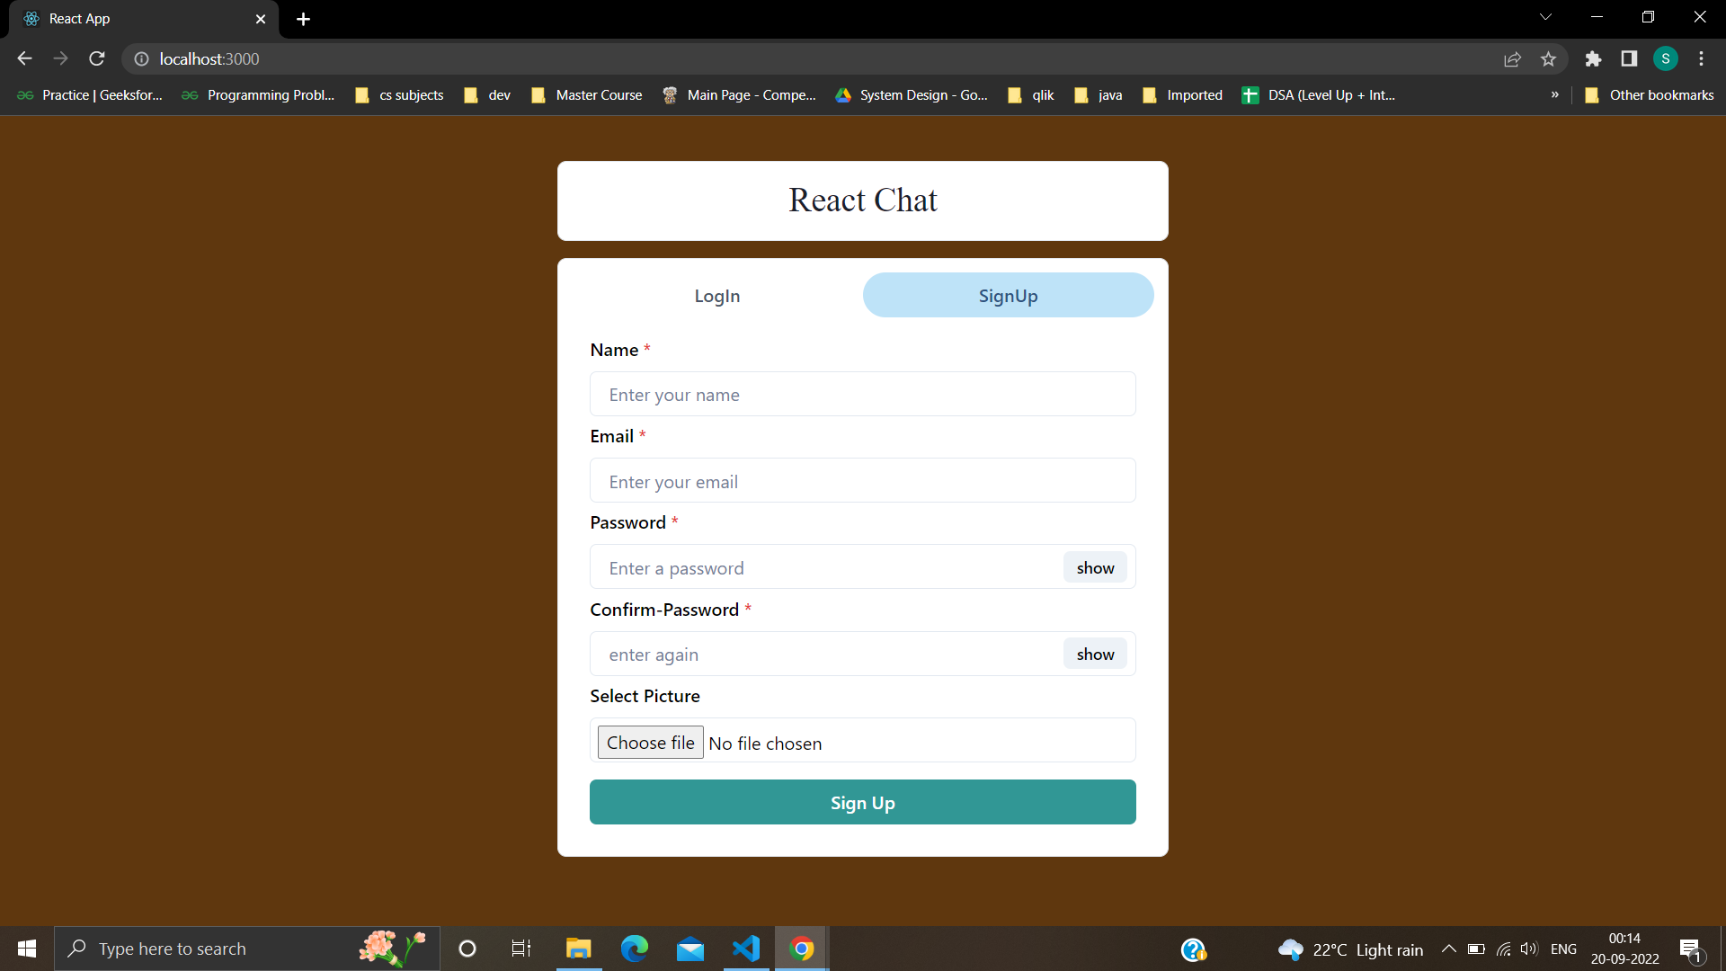
Task: Launch Visual Studio Code from the taskbar
Action: point(746,949)
